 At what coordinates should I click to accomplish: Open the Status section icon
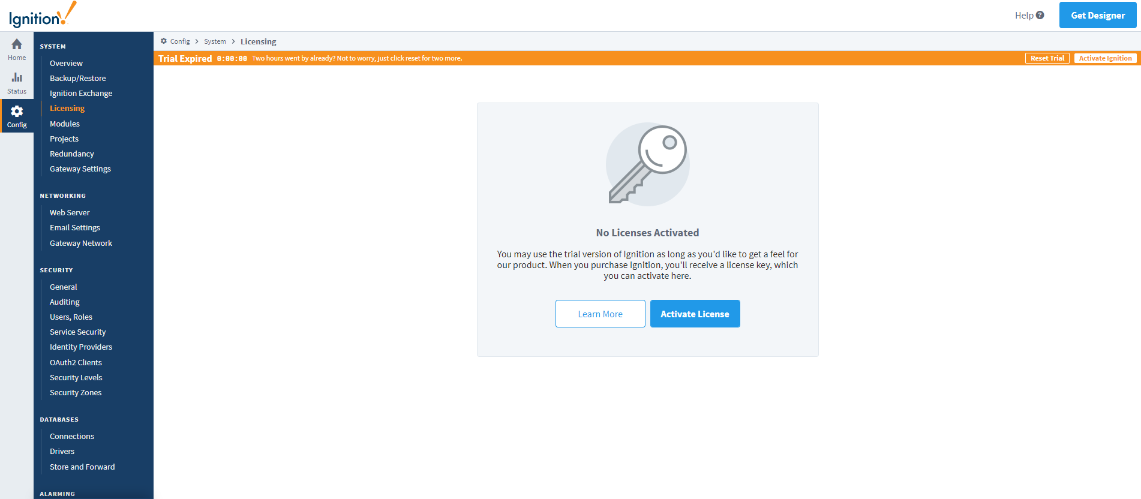[x=17, y=77]
